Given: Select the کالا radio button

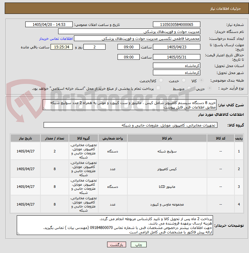Looking at the screenshot, I should click(201, 80).
